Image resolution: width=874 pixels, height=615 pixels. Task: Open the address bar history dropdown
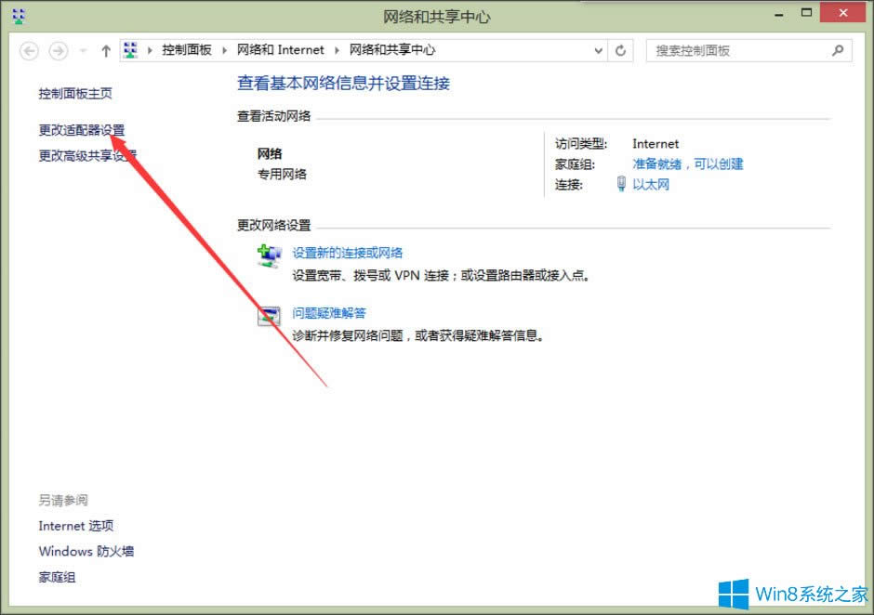(599, 51)
